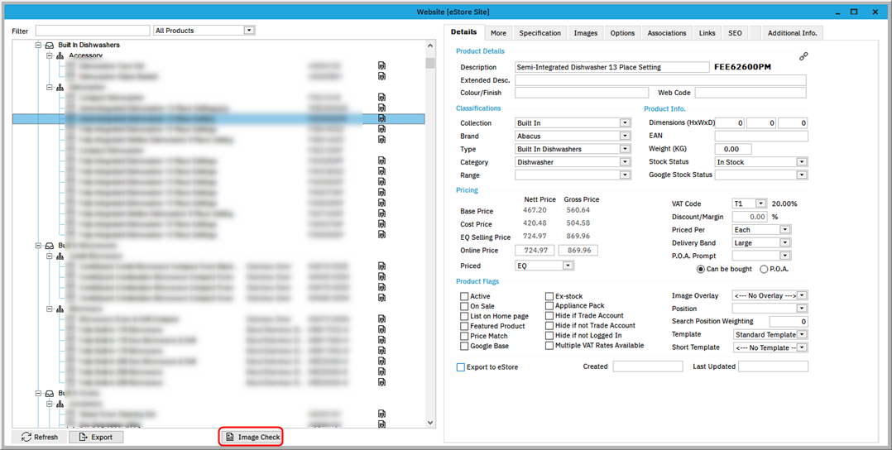Open the More tab
Image resolution: width=892 pixels, height=450 pixels.
pos(499,33)
